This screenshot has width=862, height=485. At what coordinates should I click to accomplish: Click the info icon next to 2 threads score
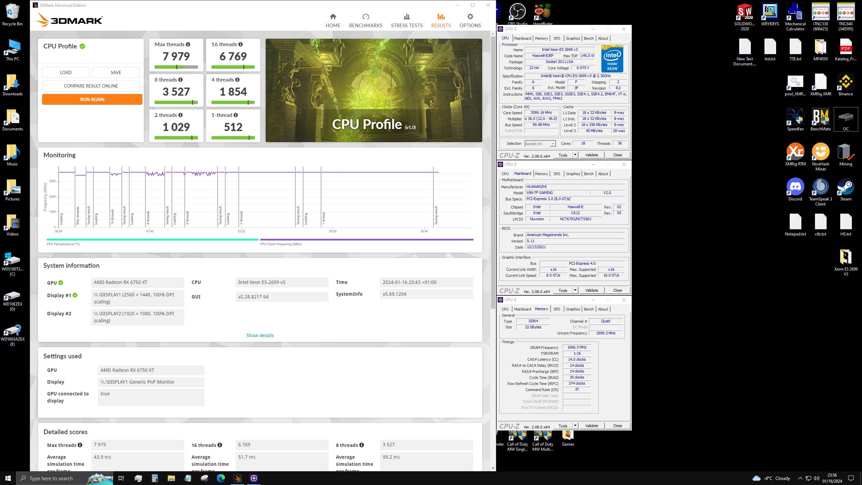pyautogui.click(x=180, y=115)
